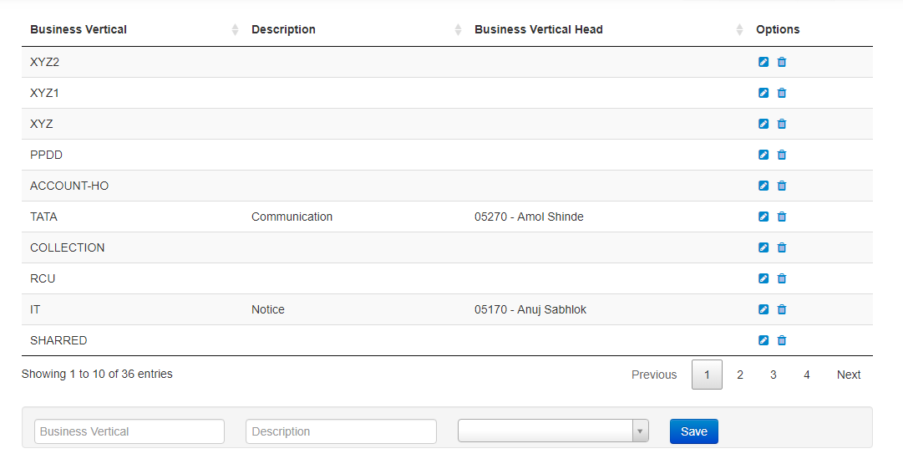Go to page 2 of entries
Viewport: 903px width, 464px height.
(x=740, y=375)
